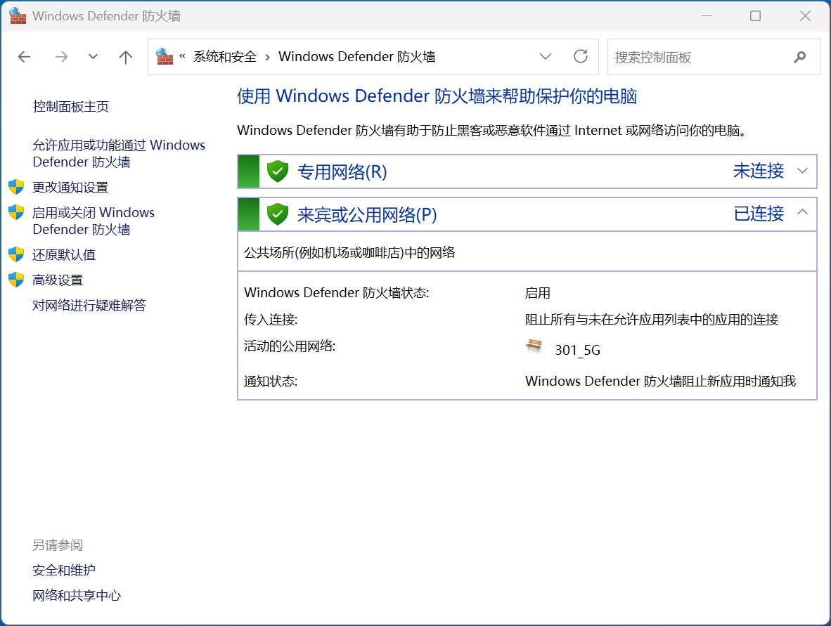Click the 通知状态: label
831x626 pixels.
270,382
